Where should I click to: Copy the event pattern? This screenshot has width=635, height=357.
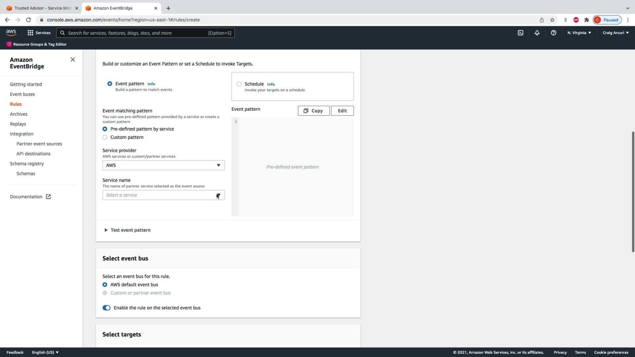click(314, 111)
